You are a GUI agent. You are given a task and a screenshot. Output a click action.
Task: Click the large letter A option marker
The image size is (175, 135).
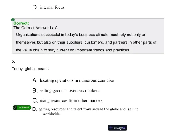[x=35, y=81]
